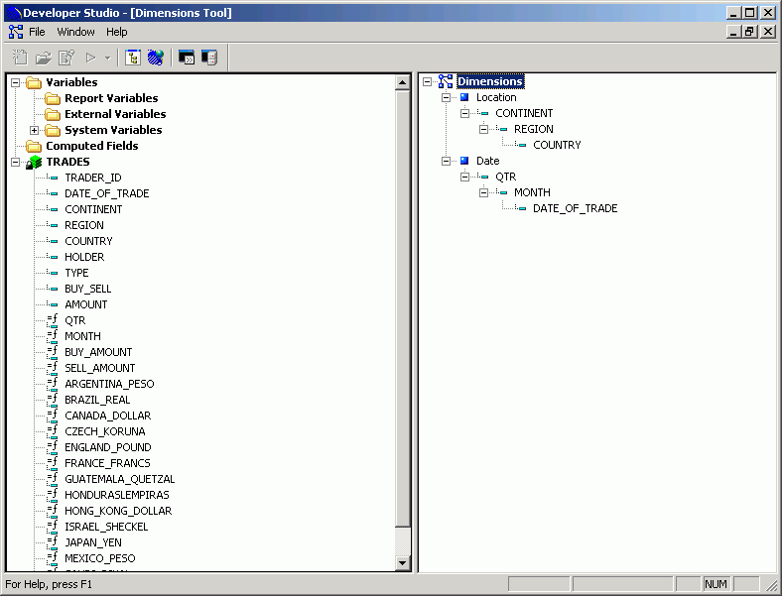Image resolution: width=782 pixels, height=596 pixels.
Task: Click the grayed-out Open folder toolbar icon
Action: (x=44, y=58)
